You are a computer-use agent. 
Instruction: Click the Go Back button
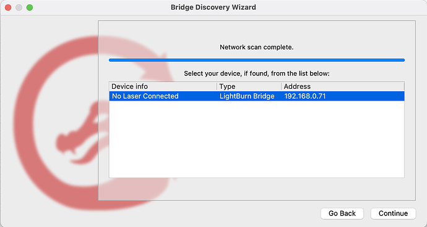tap(342, 213)
